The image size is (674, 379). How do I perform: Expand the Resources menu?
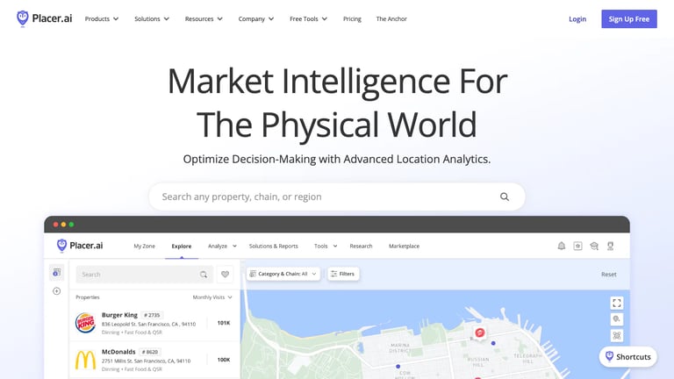tap(204, 19)
